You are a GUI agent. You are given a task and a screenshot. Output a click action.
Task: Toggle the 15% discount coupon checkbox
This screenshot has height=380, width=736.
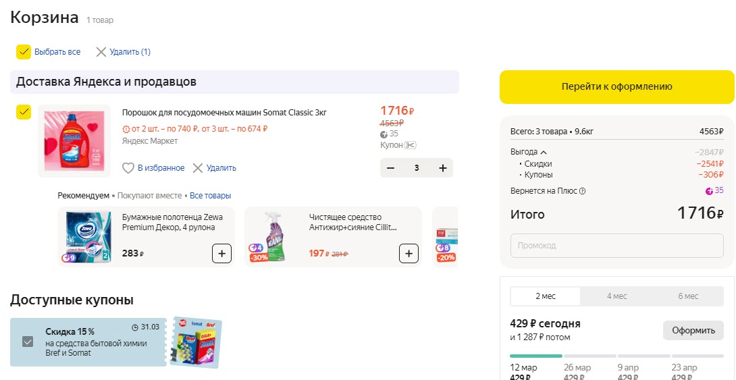point(28,342)
